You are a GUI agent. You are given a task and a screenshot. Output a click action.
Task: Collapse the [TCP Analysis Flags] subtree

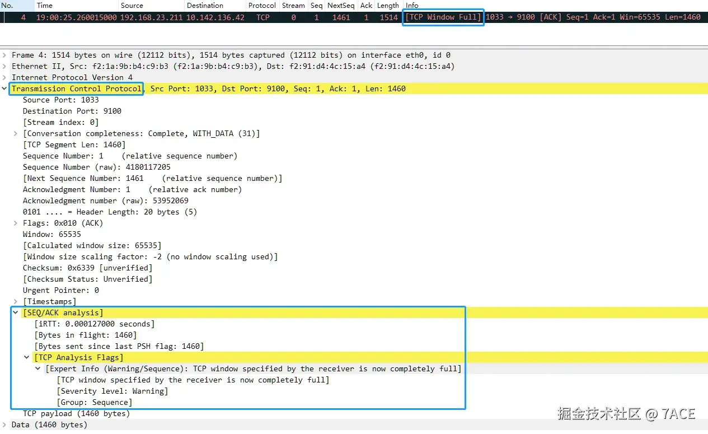pyautogui.click(x=27, y=357)
